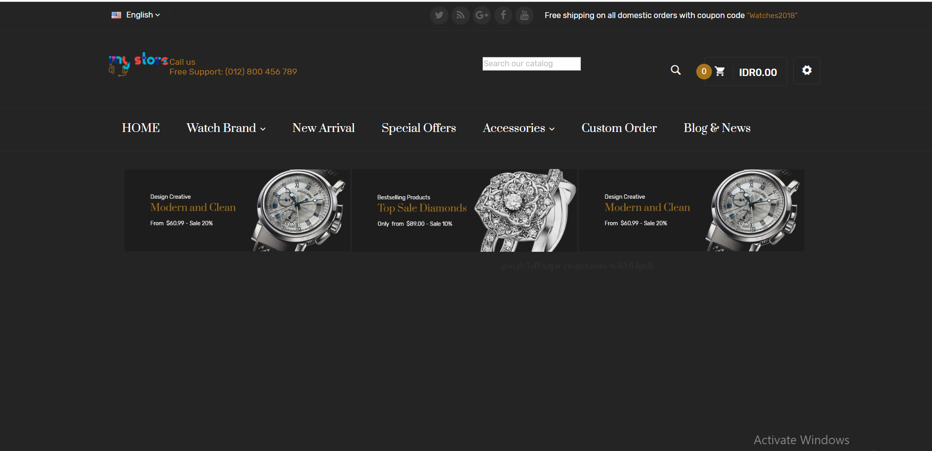The image size is (932, 451).
Task: Open first Modern and Clean banner
Action: coord(237,210)
